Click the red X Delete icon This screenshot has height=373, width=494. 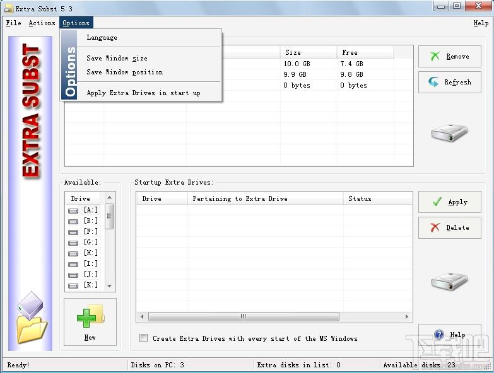[435, 227]
